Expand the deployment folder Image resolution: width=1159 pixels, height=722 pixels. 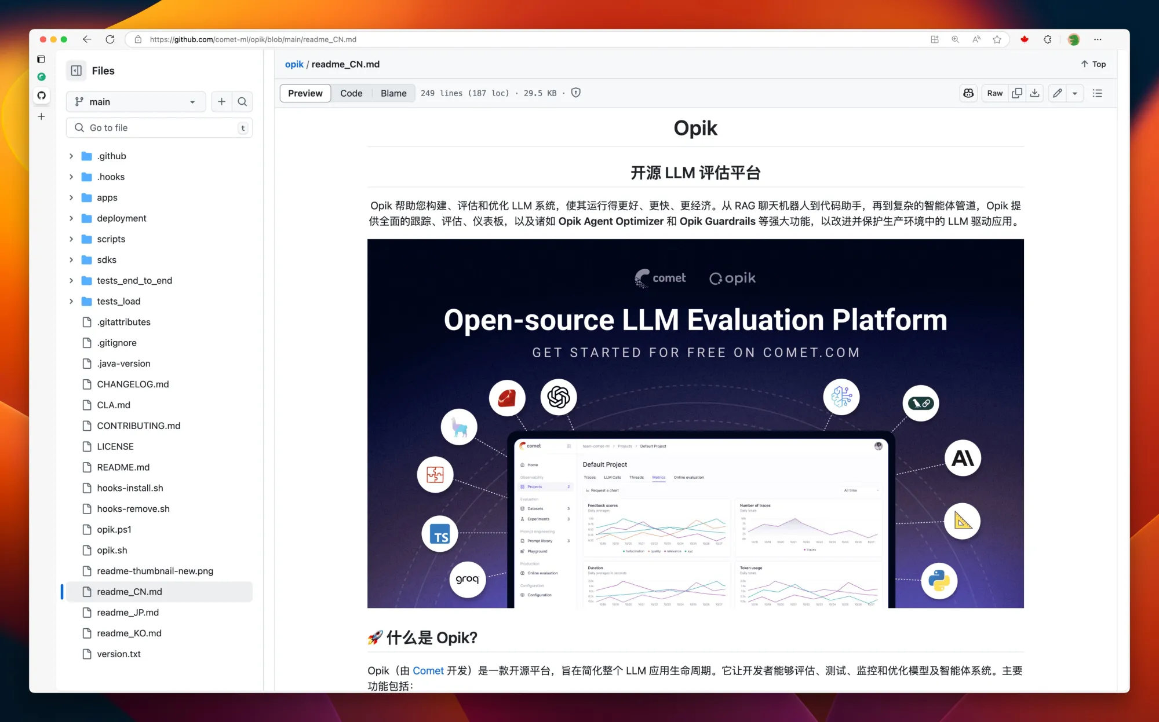pos(71,218)
